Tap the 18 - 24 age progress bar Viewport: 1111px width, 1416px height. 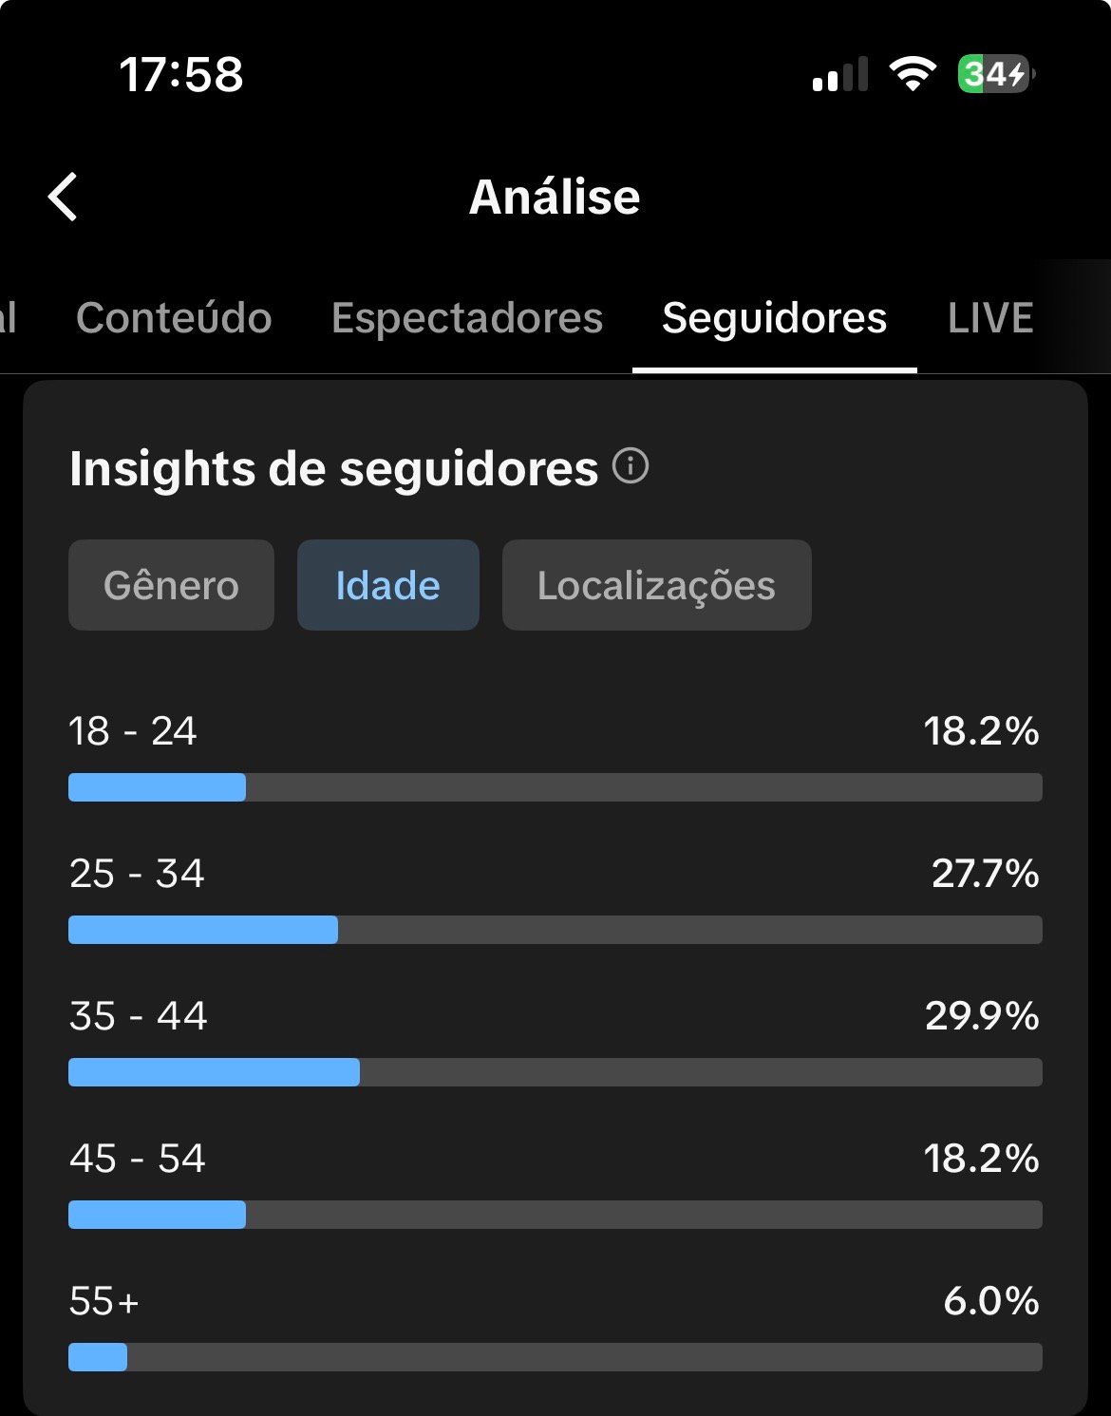click(555, 787)
